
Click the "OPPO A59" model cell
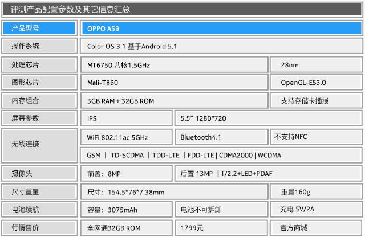click(221, 28)
